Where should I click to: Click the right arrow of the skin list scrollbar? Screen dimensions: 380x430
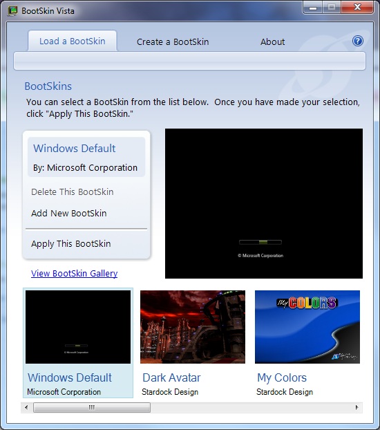[357, 407]
